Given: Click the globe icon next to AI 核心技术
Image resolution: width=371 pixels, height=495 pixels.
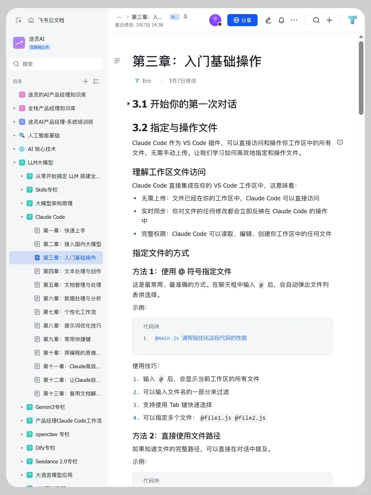Looking at the screenshot, I should [x=22, y=149].
